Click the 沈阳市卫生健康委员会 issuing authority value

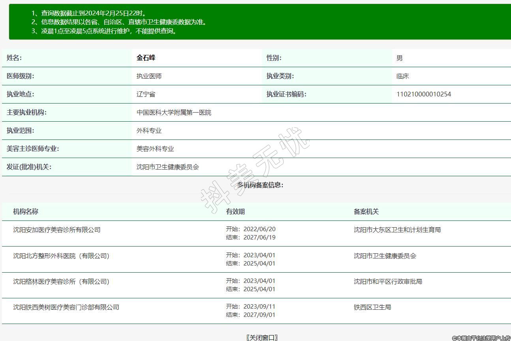(x=168, y=167)
